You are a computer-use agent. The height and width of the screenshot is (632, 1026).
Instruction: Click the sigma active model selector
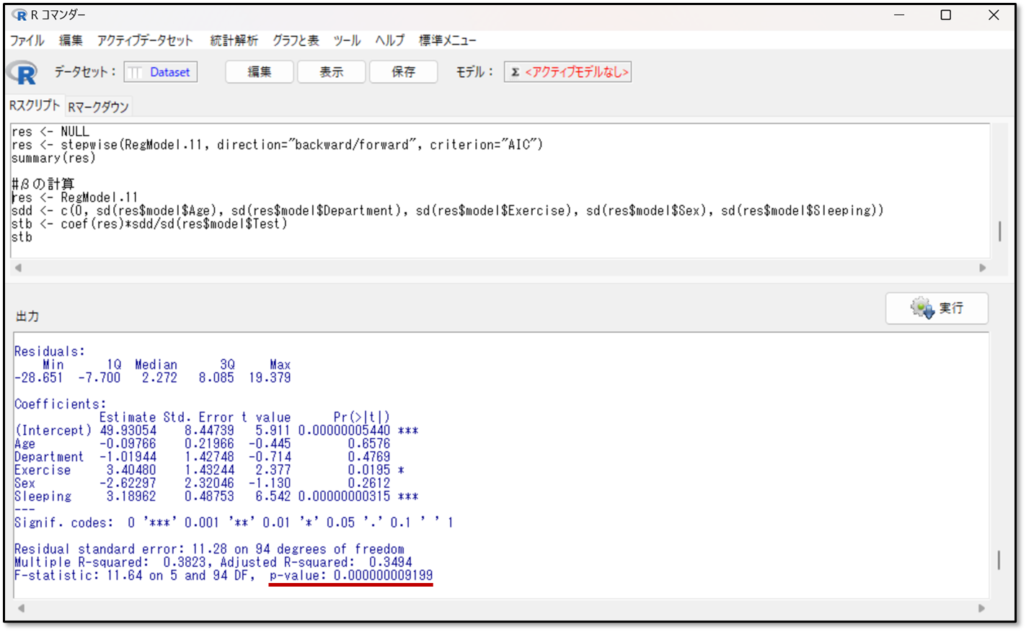pyautogui.click(x=567, y=72)
